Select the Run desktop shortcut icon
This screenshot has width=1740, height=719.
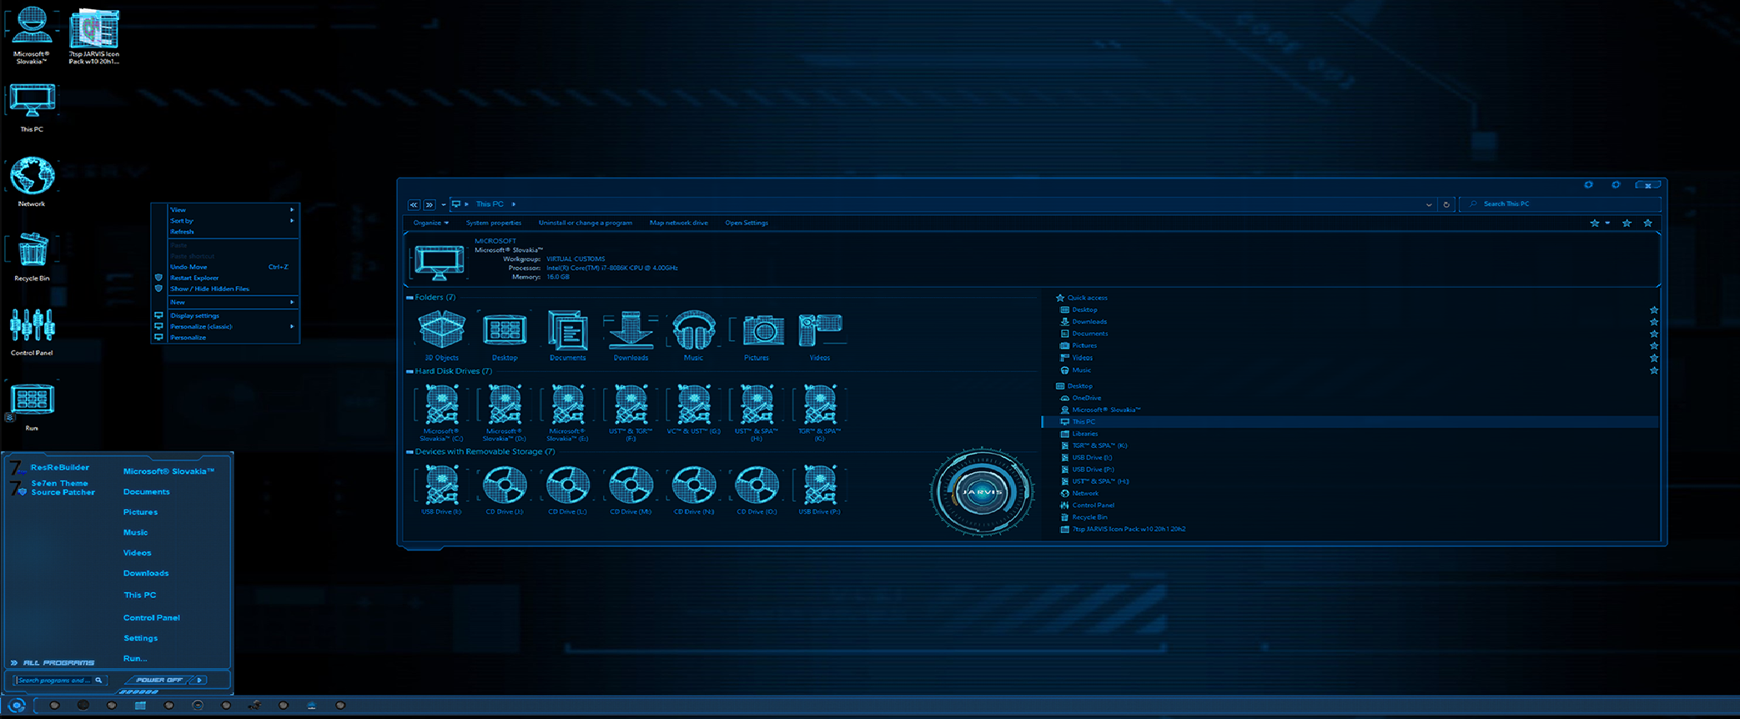click(x=32, y=400)
